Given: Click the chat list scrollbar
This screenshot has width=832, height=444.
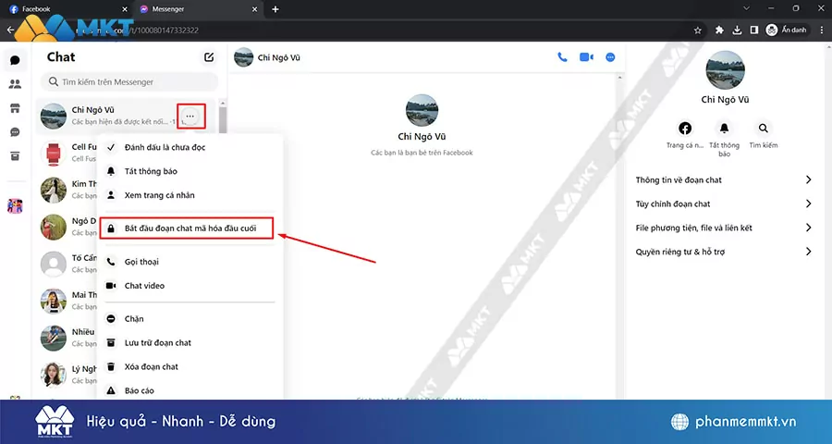Looking at the screenshot, I should tap(222, 119).
